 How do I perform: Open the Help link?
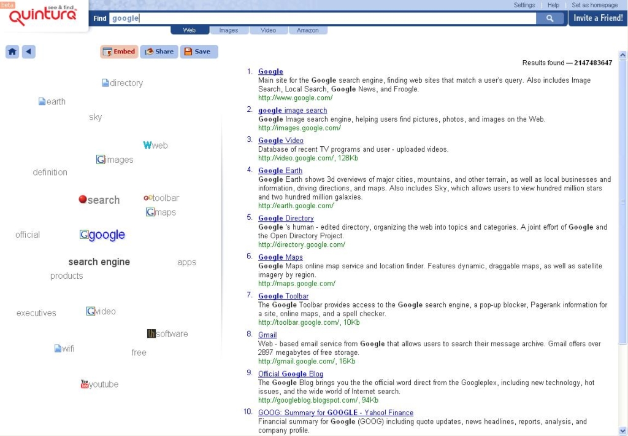(x=554, y=5)
